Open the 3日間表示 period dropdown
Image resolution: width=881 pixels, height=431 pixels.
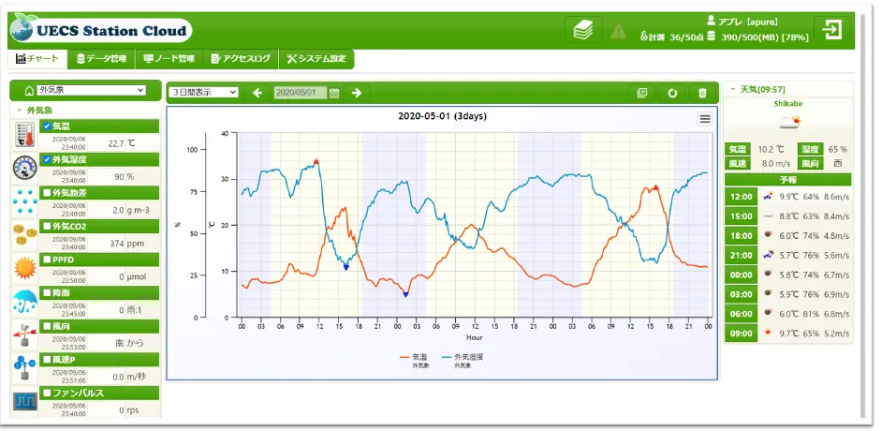[x=204, y=93]
